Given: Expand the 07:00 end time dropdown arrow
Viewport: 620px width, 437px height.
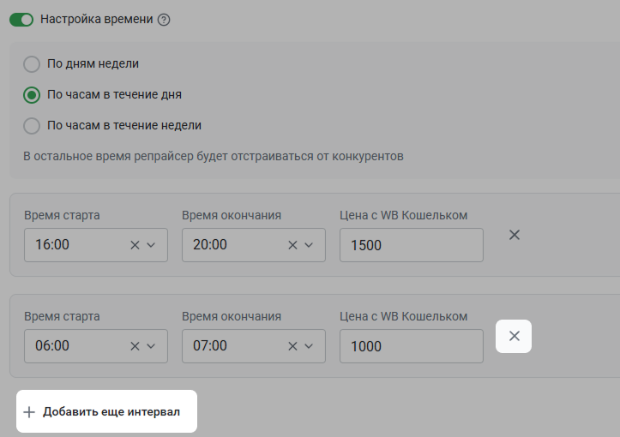Looking at the screenshot, I should pyautogui.click(x=309, y=346).
